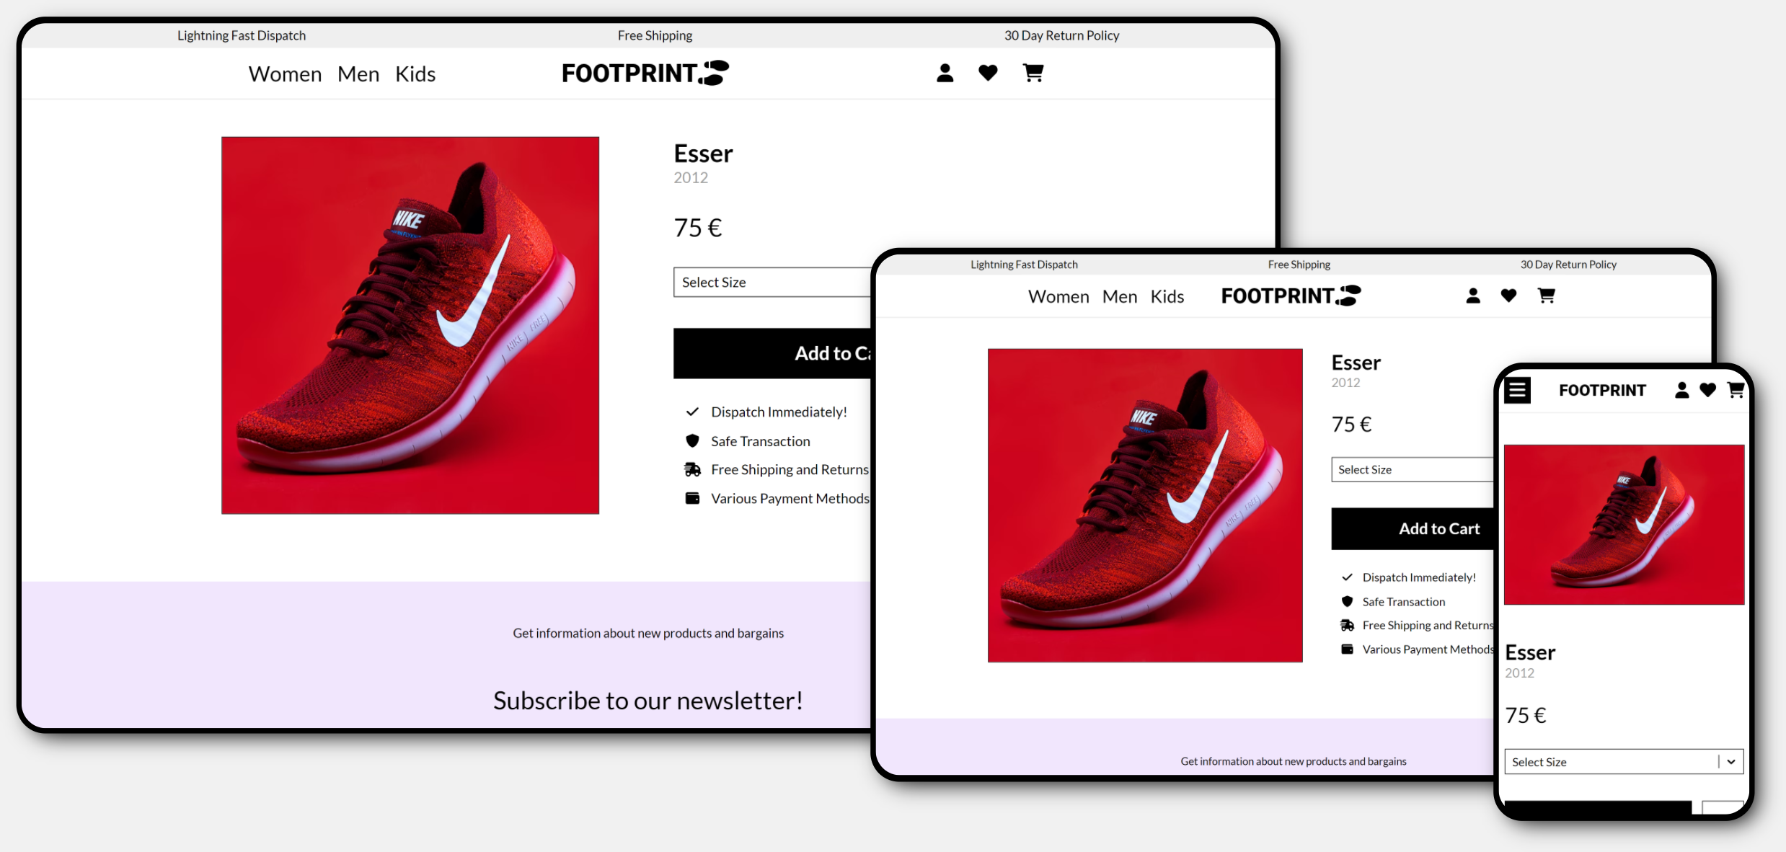Click the cart icon on phone mockup

[1736, 390]
